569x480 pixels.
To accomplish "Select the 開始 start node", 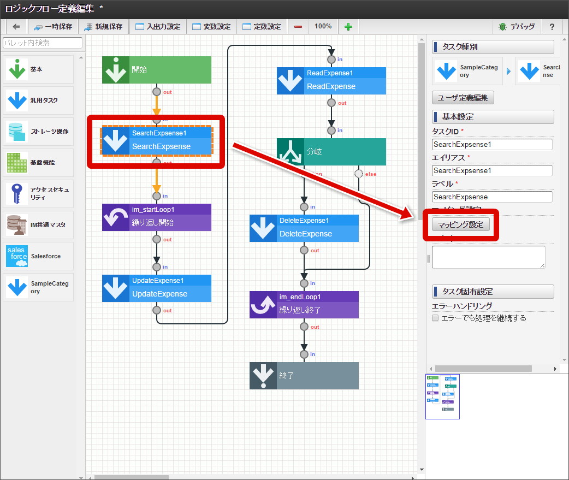I will click(156, 70).
